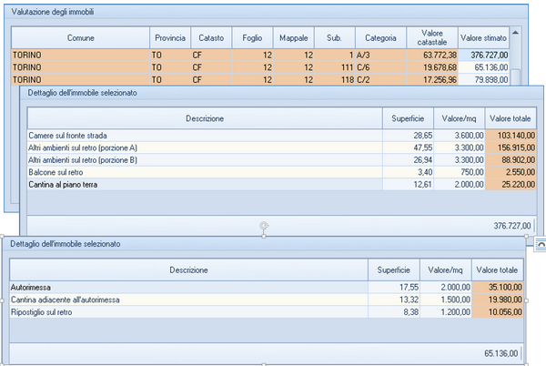The image size is (546, 366).
Task: Select the Autorimessa row
Action: (187, 286)
